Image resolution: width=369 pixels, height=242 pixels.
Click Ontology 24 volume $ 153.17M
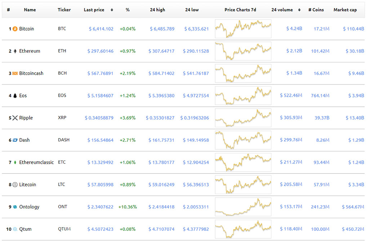tap(291, 207)
